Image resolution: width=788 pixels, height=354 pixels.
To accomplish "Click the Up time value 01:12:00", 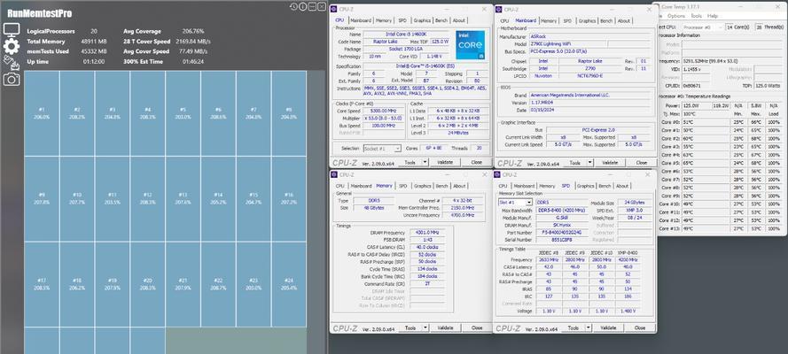I will tap(93, 62).
